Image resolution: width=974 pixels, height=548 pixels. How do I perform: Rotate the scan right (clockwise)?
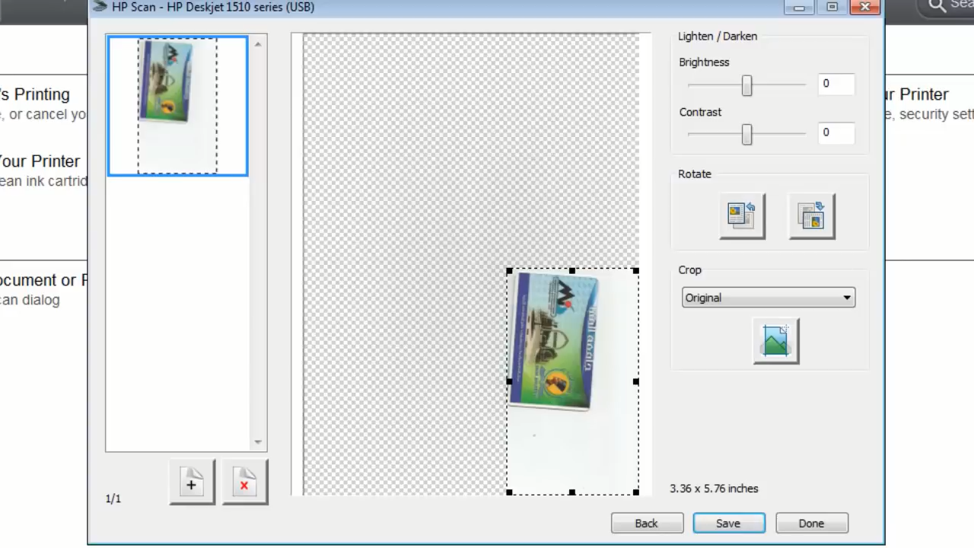811,215
